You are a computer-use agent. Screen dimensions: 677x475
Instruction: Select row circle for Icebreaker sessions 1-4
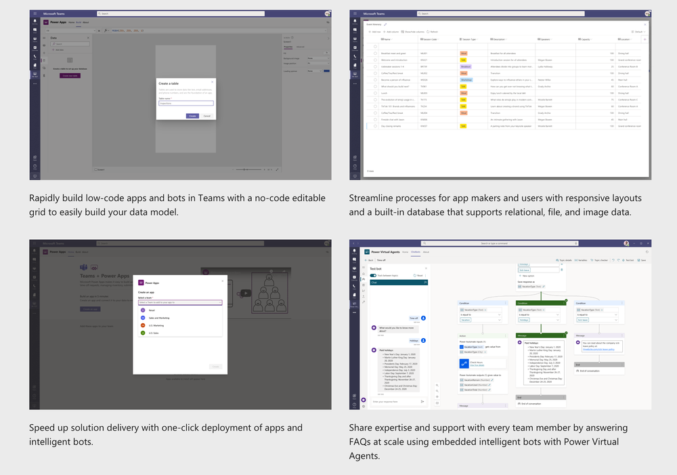[375, 66]
